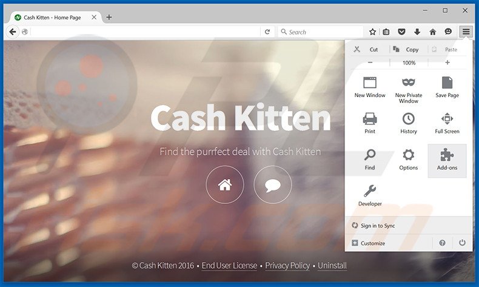Screen dimensions: 479x287
Task: Enter Full Screen mode
Action: tap(447, 124)
